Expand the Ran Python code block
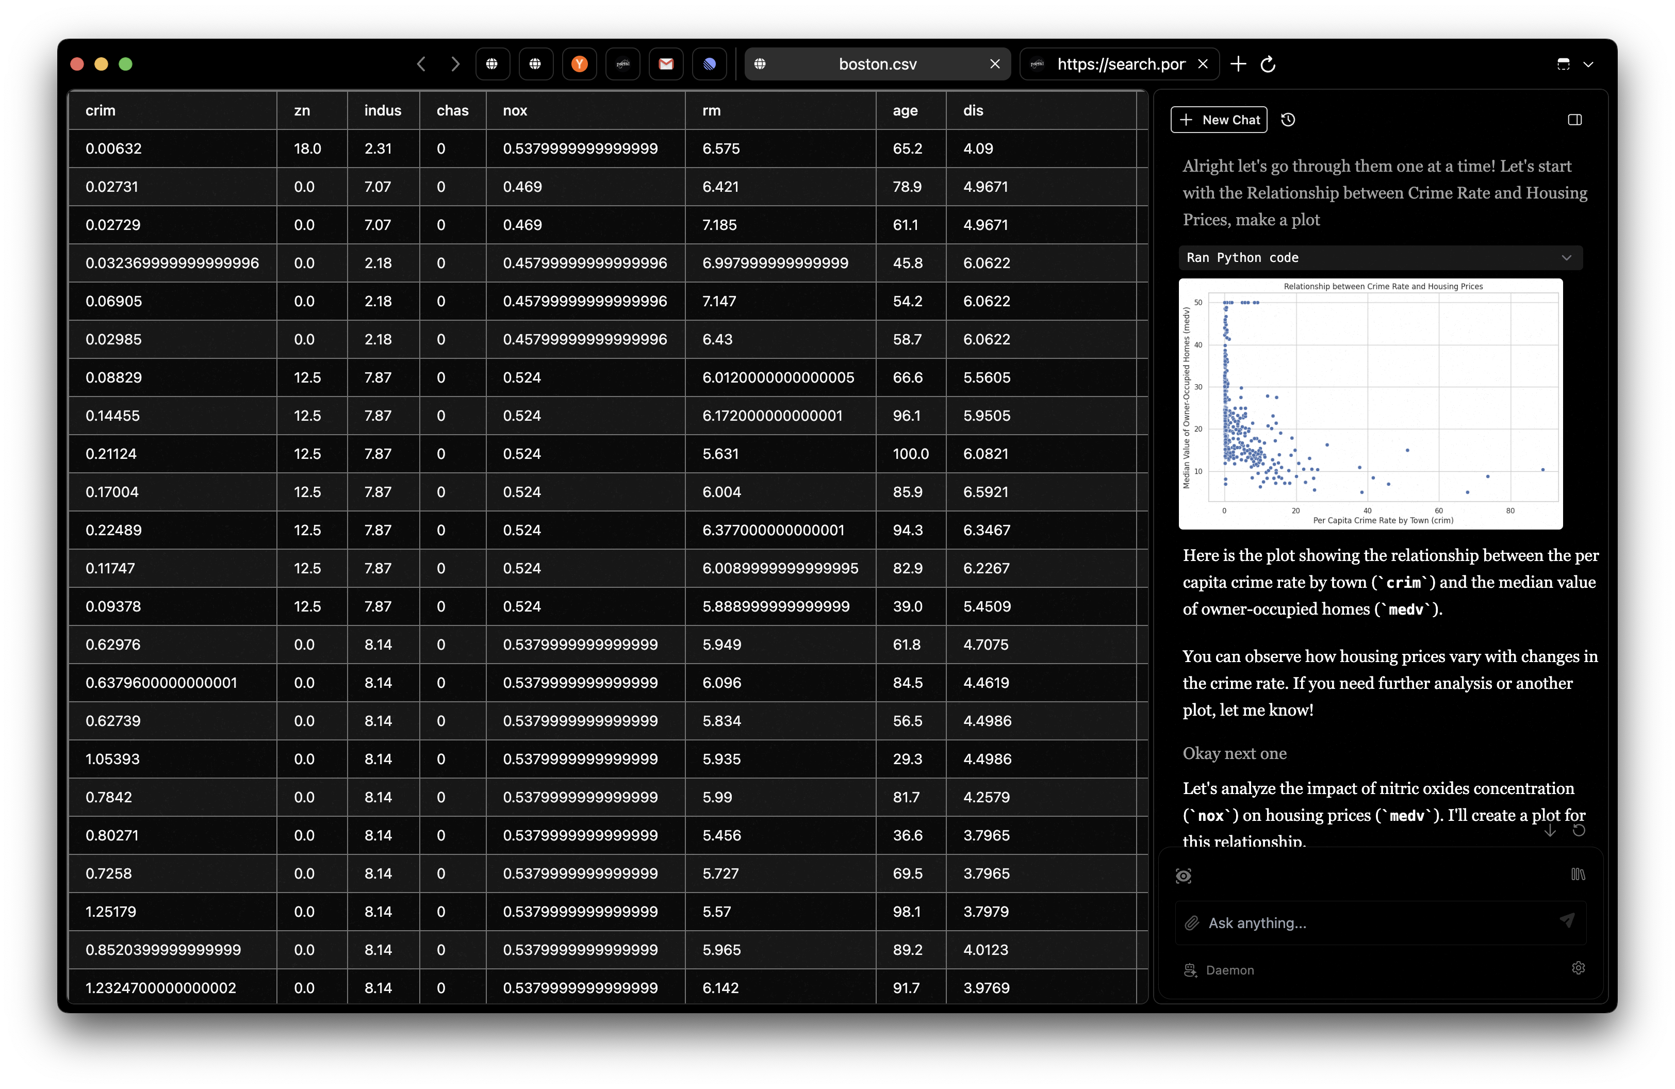1675x1089 pixels. pyautogui.click(x=1380, y=257)
